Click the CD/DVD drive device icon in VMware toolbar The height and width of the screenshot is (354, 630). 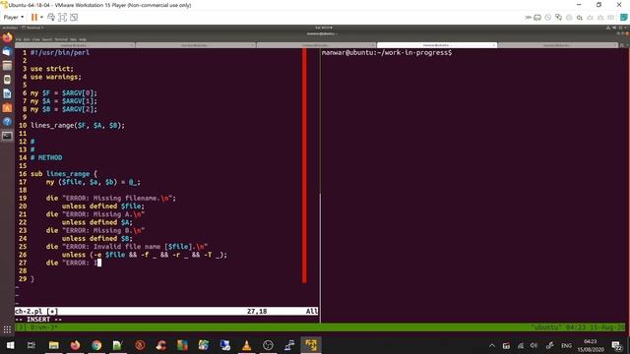tap(548, 18)
